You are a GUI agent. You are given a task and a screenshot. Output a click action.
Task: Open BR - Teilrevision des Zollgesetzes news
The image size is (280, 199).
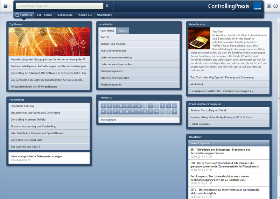click(x=229, y=153)
